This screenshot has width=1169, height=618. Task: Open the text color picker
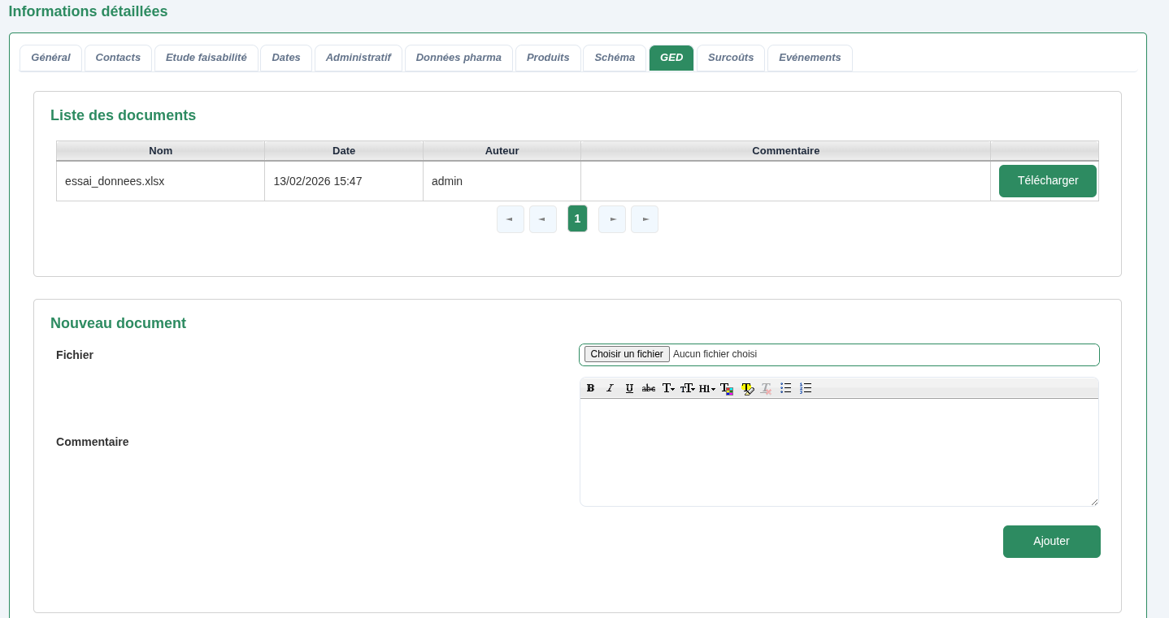click(726, 388)
